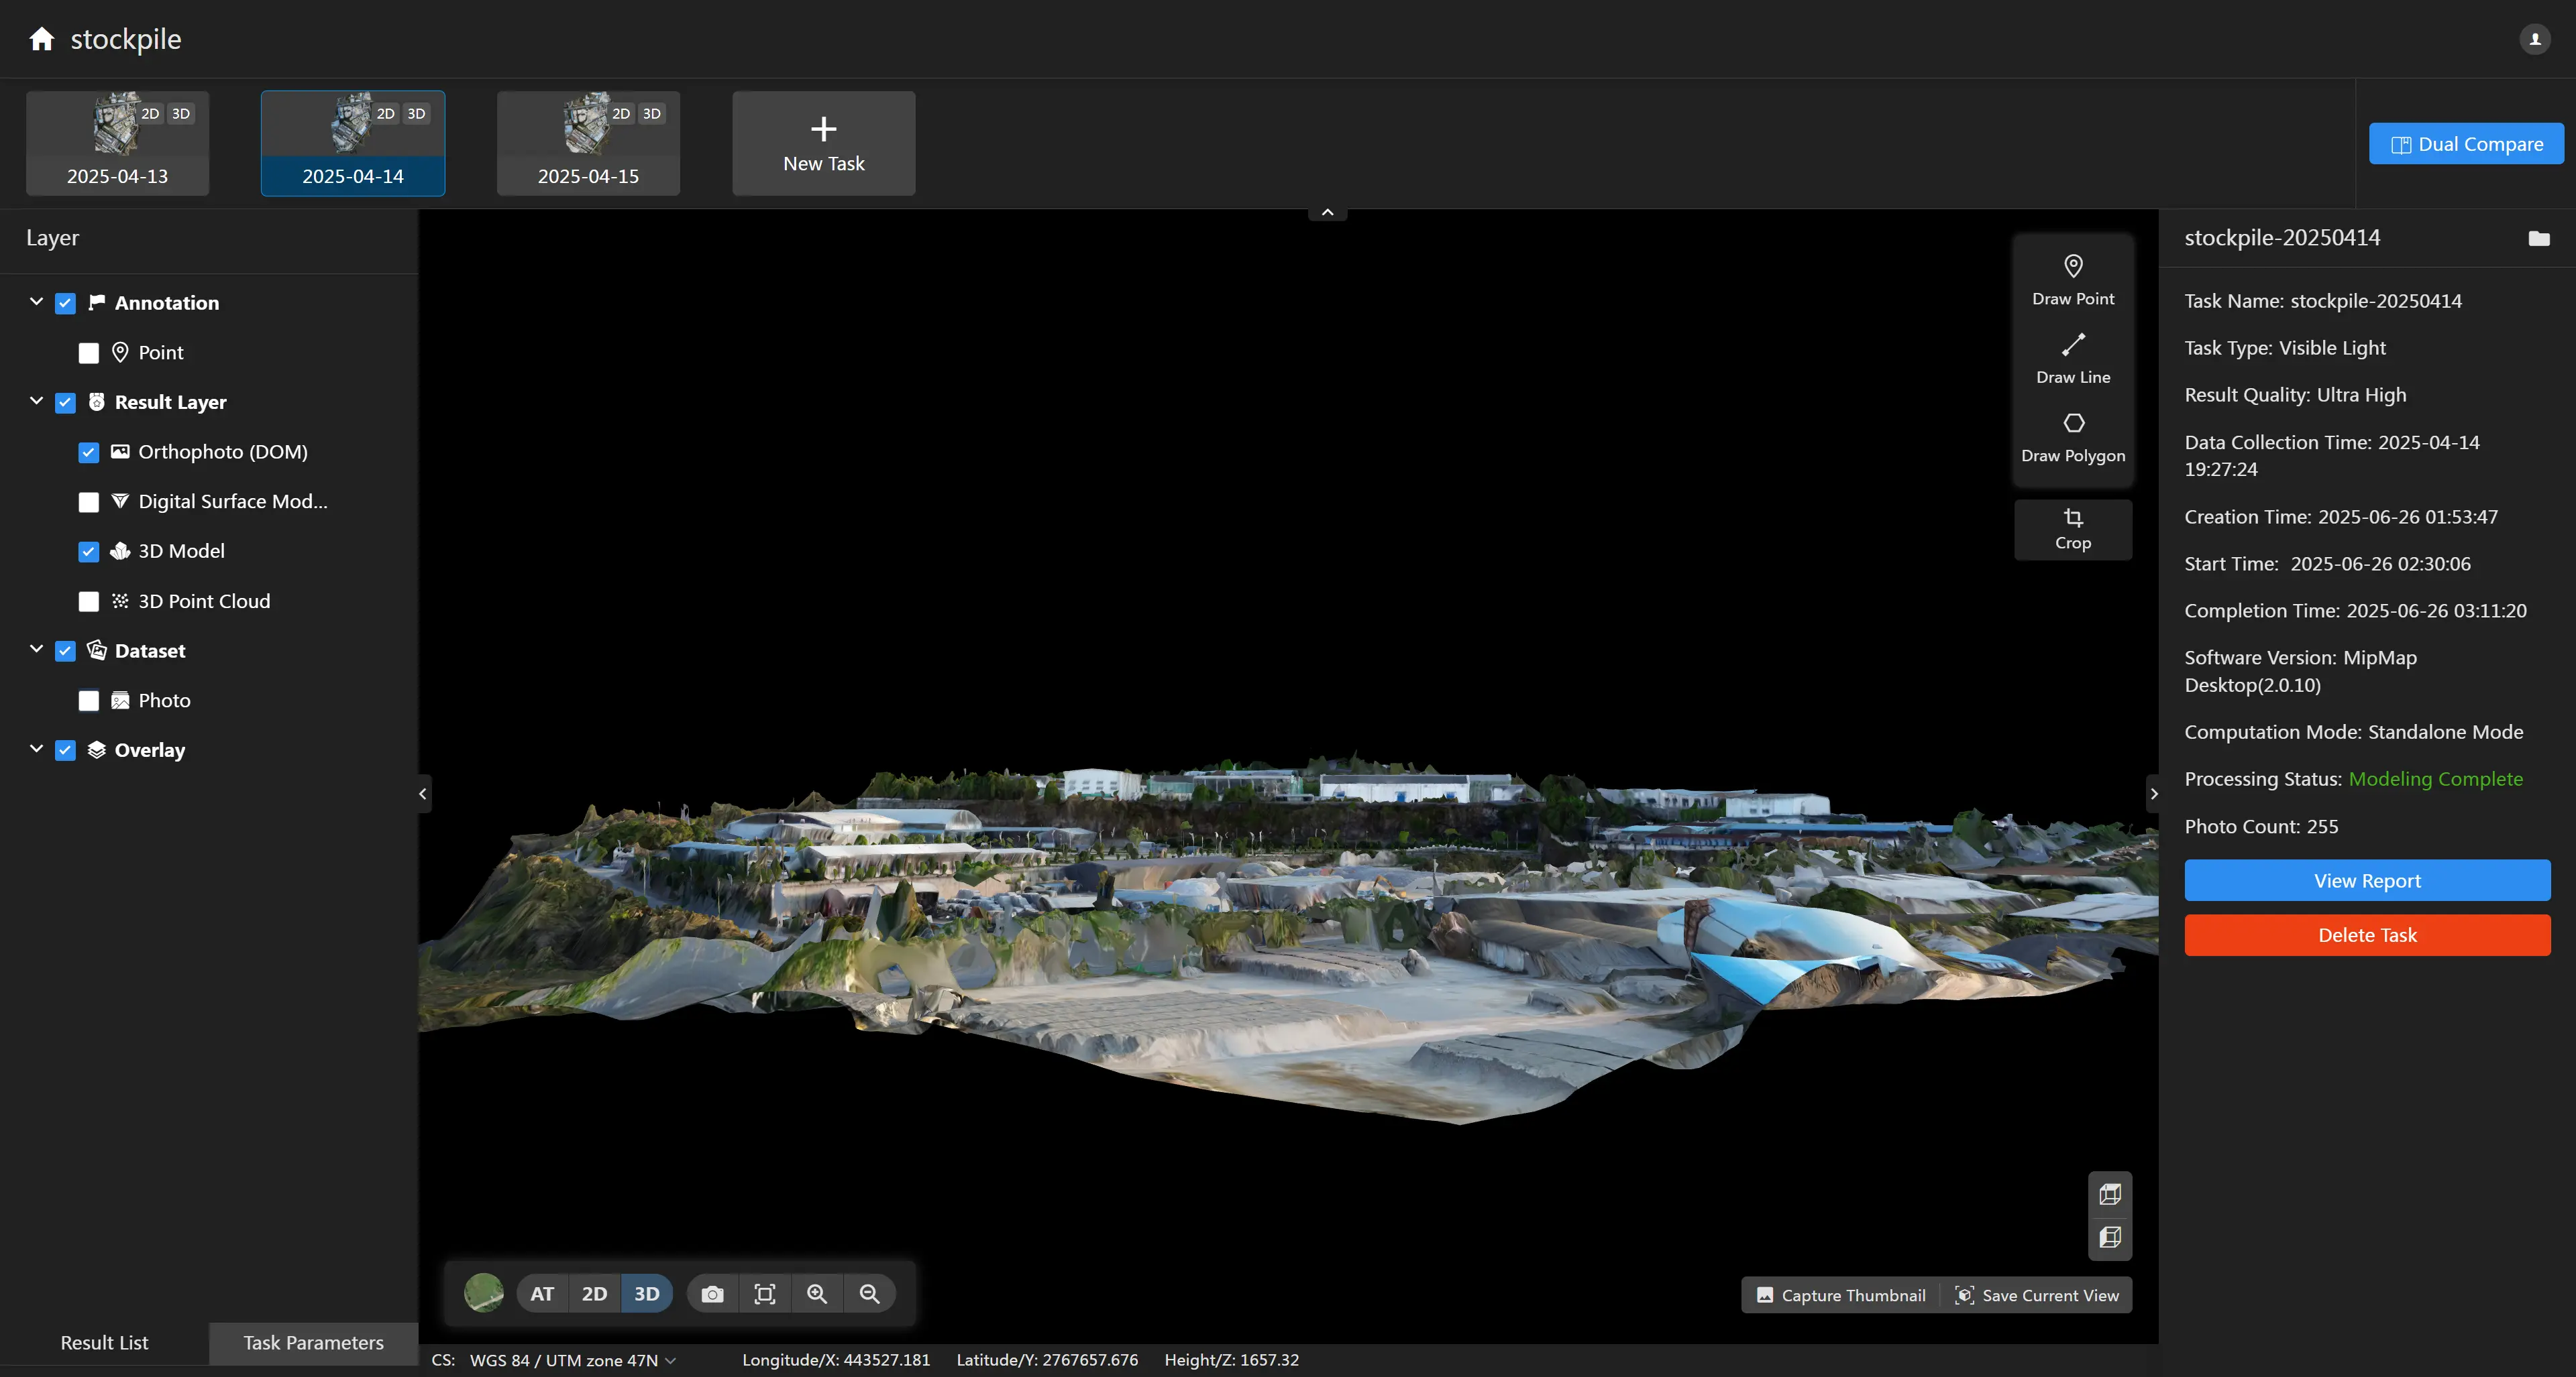This screenshot has height=1377, width=2576.
Task: Click the camera screenshot icon
Action: tap(712, 1294)
